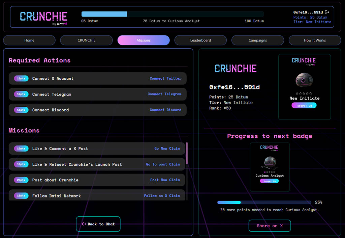Click the Connect Twitter link
Image resolution: width=345 pixels, height=238 pixels.
[165, 78]
